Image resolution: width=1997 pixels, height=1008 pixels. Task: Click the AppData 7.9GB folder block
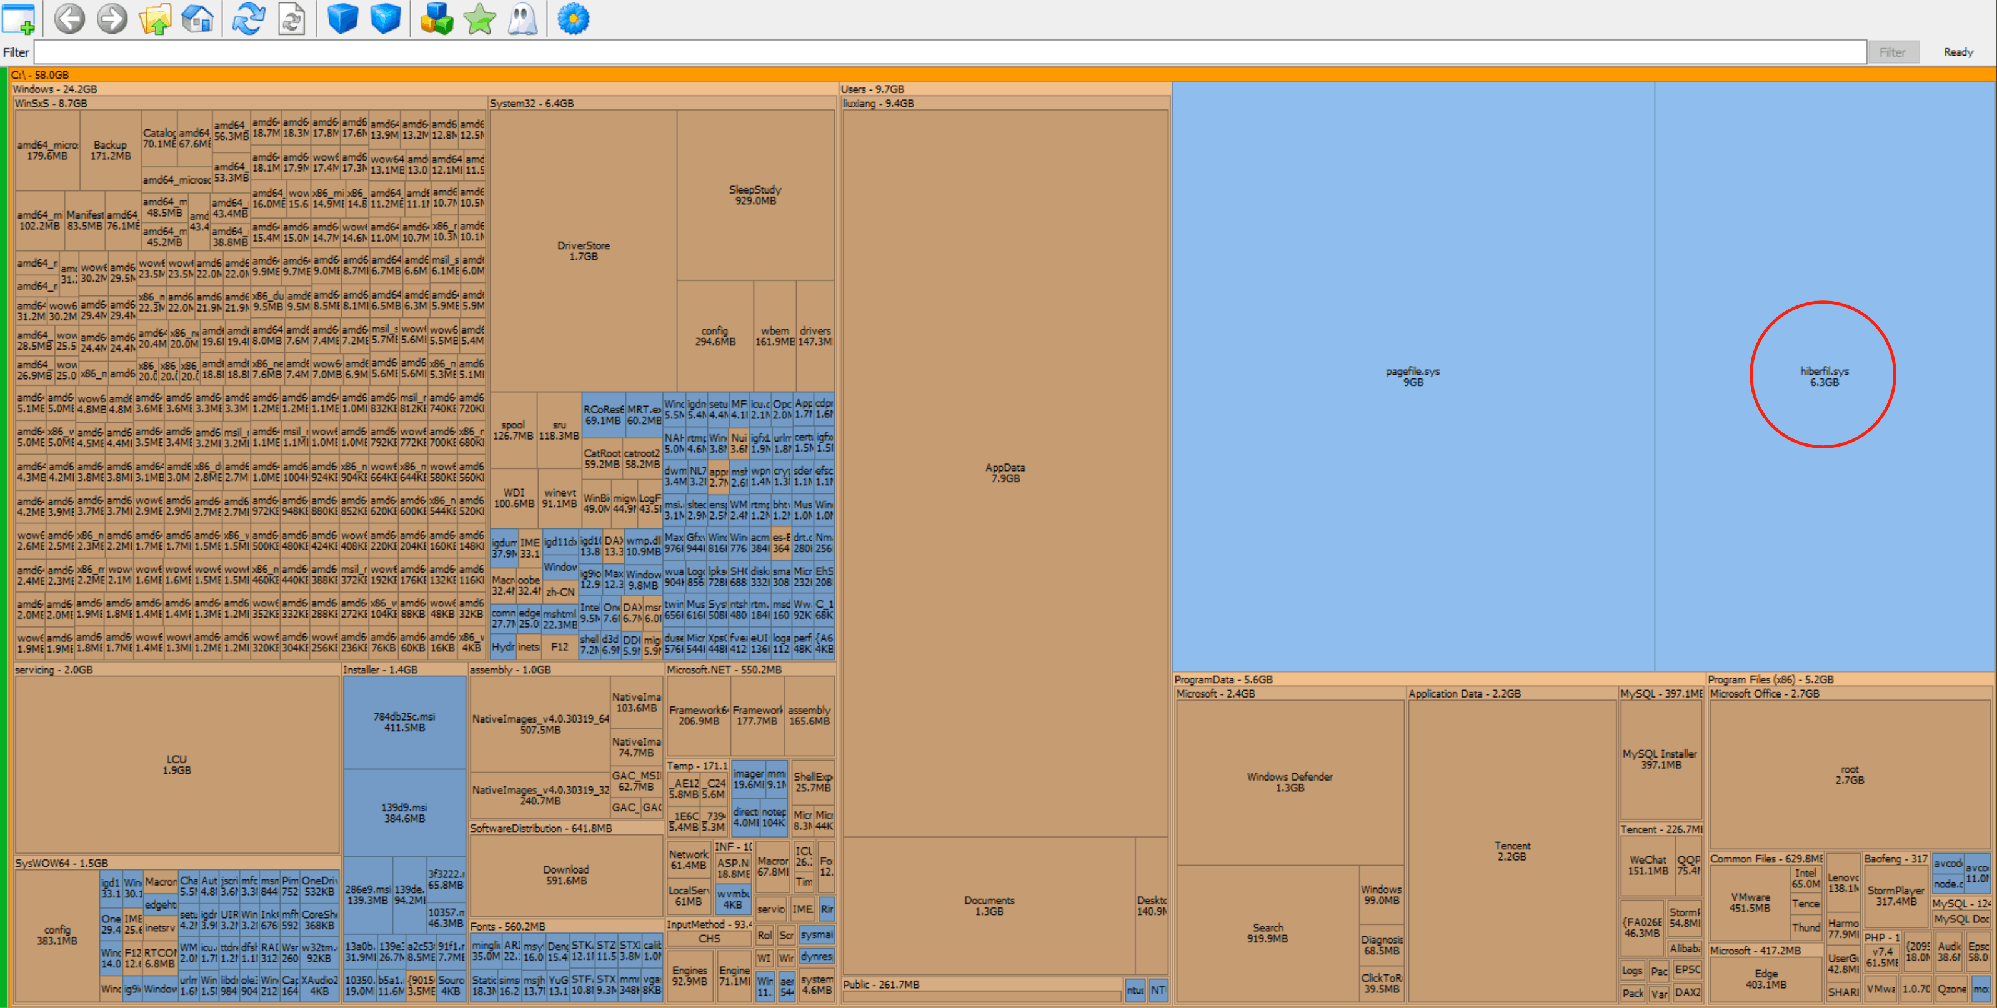(1005, 473)
